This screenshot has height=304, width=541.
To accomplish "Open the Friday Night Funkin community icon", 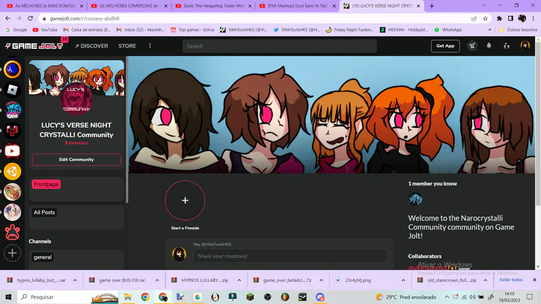I will (x=13, y=111).
